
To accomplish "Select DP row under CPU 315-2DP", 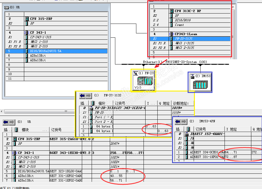I will pyautogui.click(x=56, y=23).
